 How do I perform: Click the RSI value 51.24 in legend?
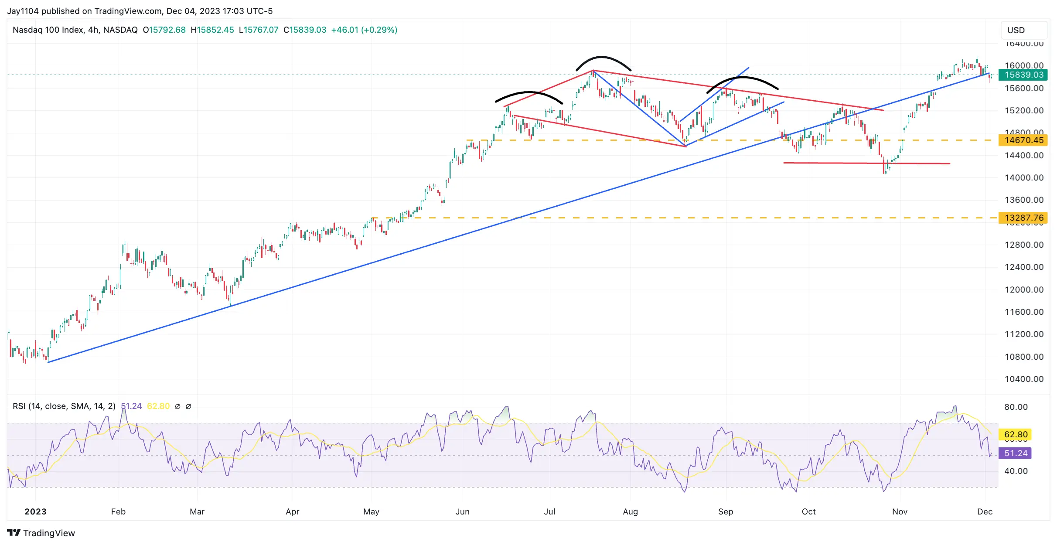click(131, 406)
